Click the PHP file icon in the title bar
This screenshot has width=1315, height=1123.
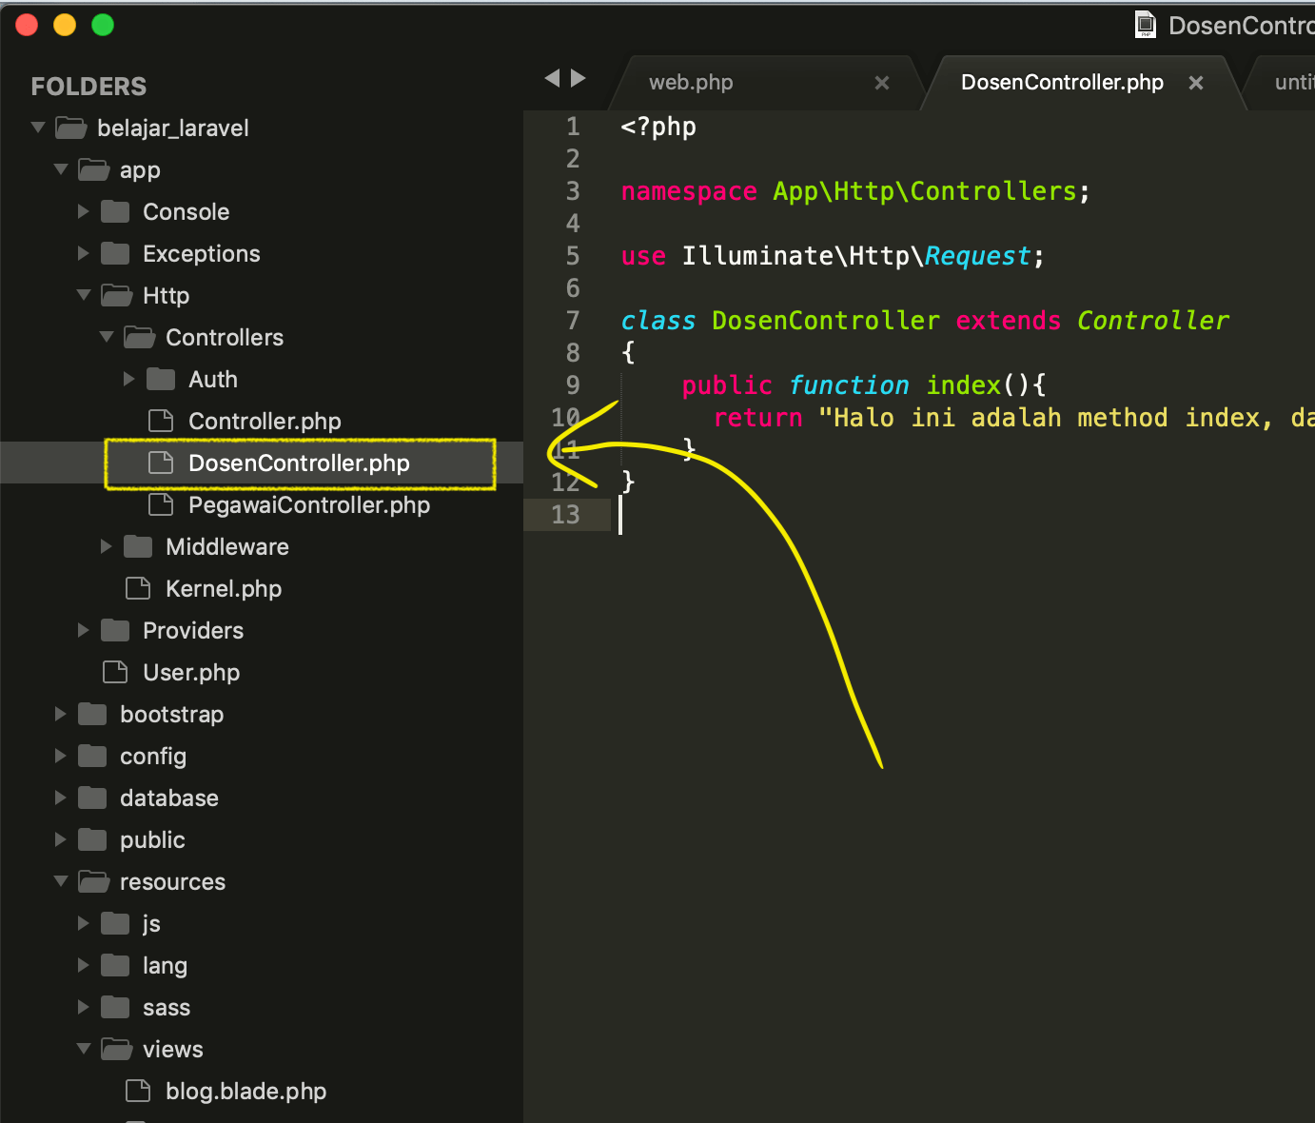pos(1145,24)
